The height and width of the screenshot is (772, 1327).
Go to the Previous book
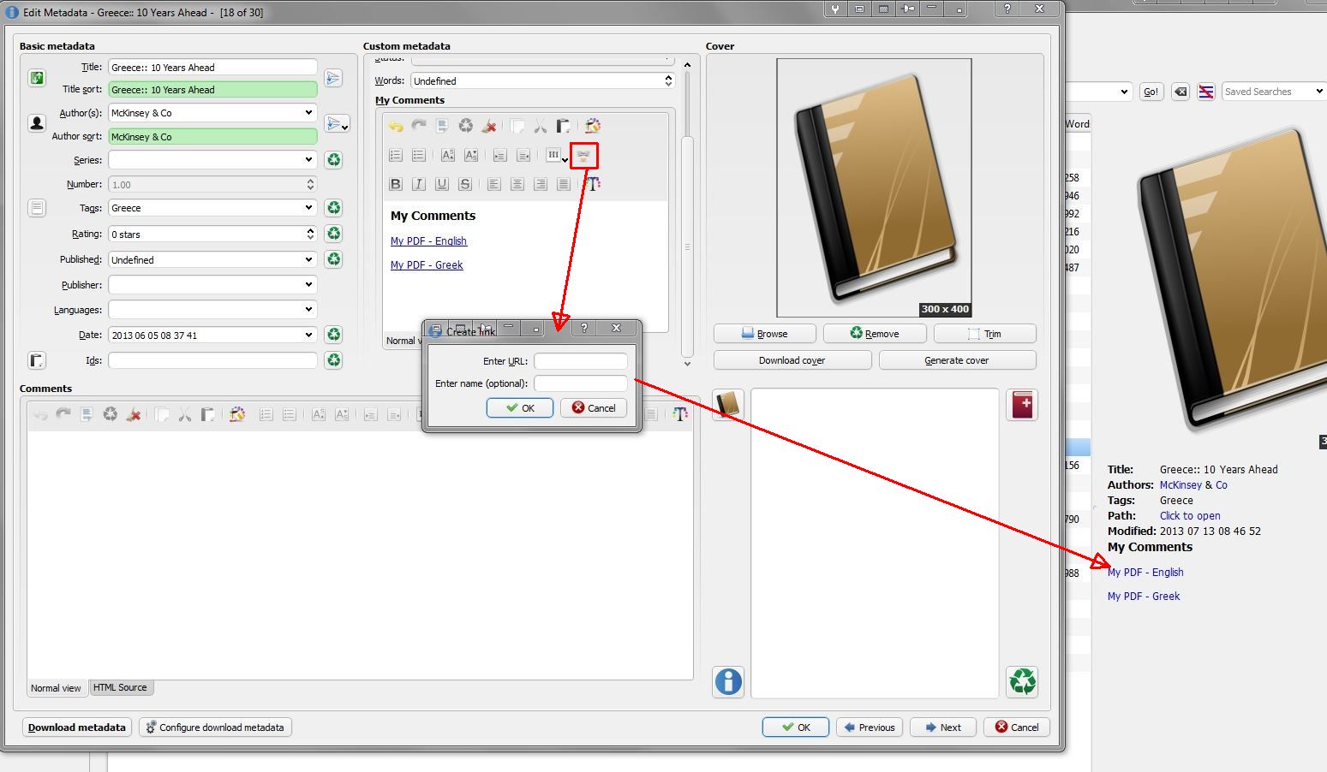(869, 727)
